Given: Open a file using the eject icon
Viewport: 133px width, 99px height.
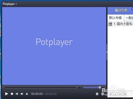Looking at the screenshot, I should [x=27, y=94].
